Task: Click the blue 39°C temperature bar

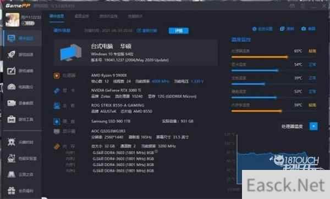Action: [248, 84]
